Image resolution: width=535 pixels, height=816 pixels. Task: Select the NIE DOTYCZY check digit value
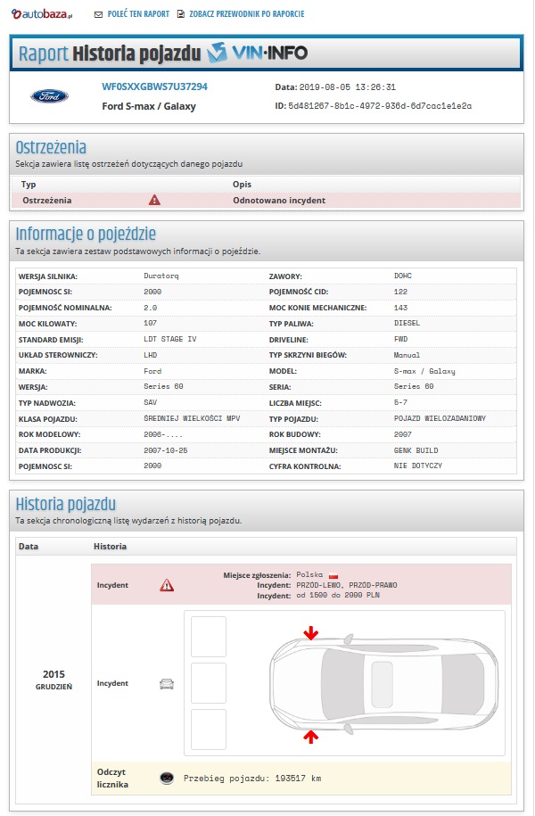coord(418,466)
